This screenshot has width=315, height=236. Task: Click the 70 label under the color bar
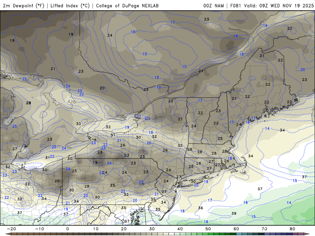pyautogui.click(x=264, y=229)
